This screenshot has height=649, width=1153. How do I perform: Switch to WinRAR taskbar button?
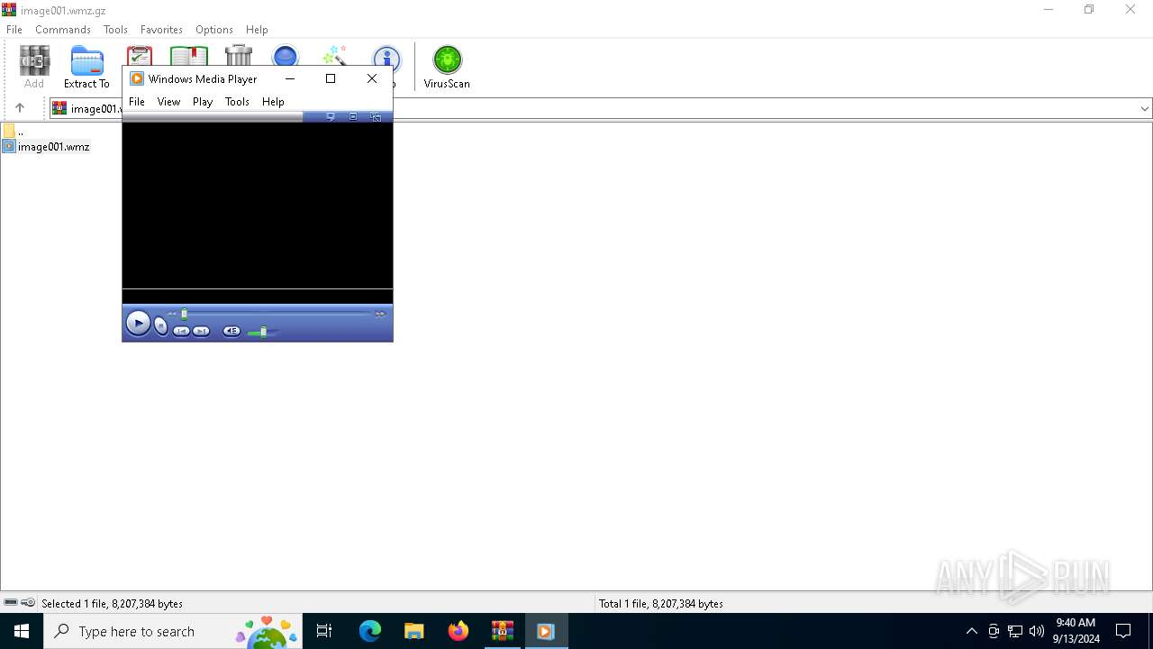[503, 631]
